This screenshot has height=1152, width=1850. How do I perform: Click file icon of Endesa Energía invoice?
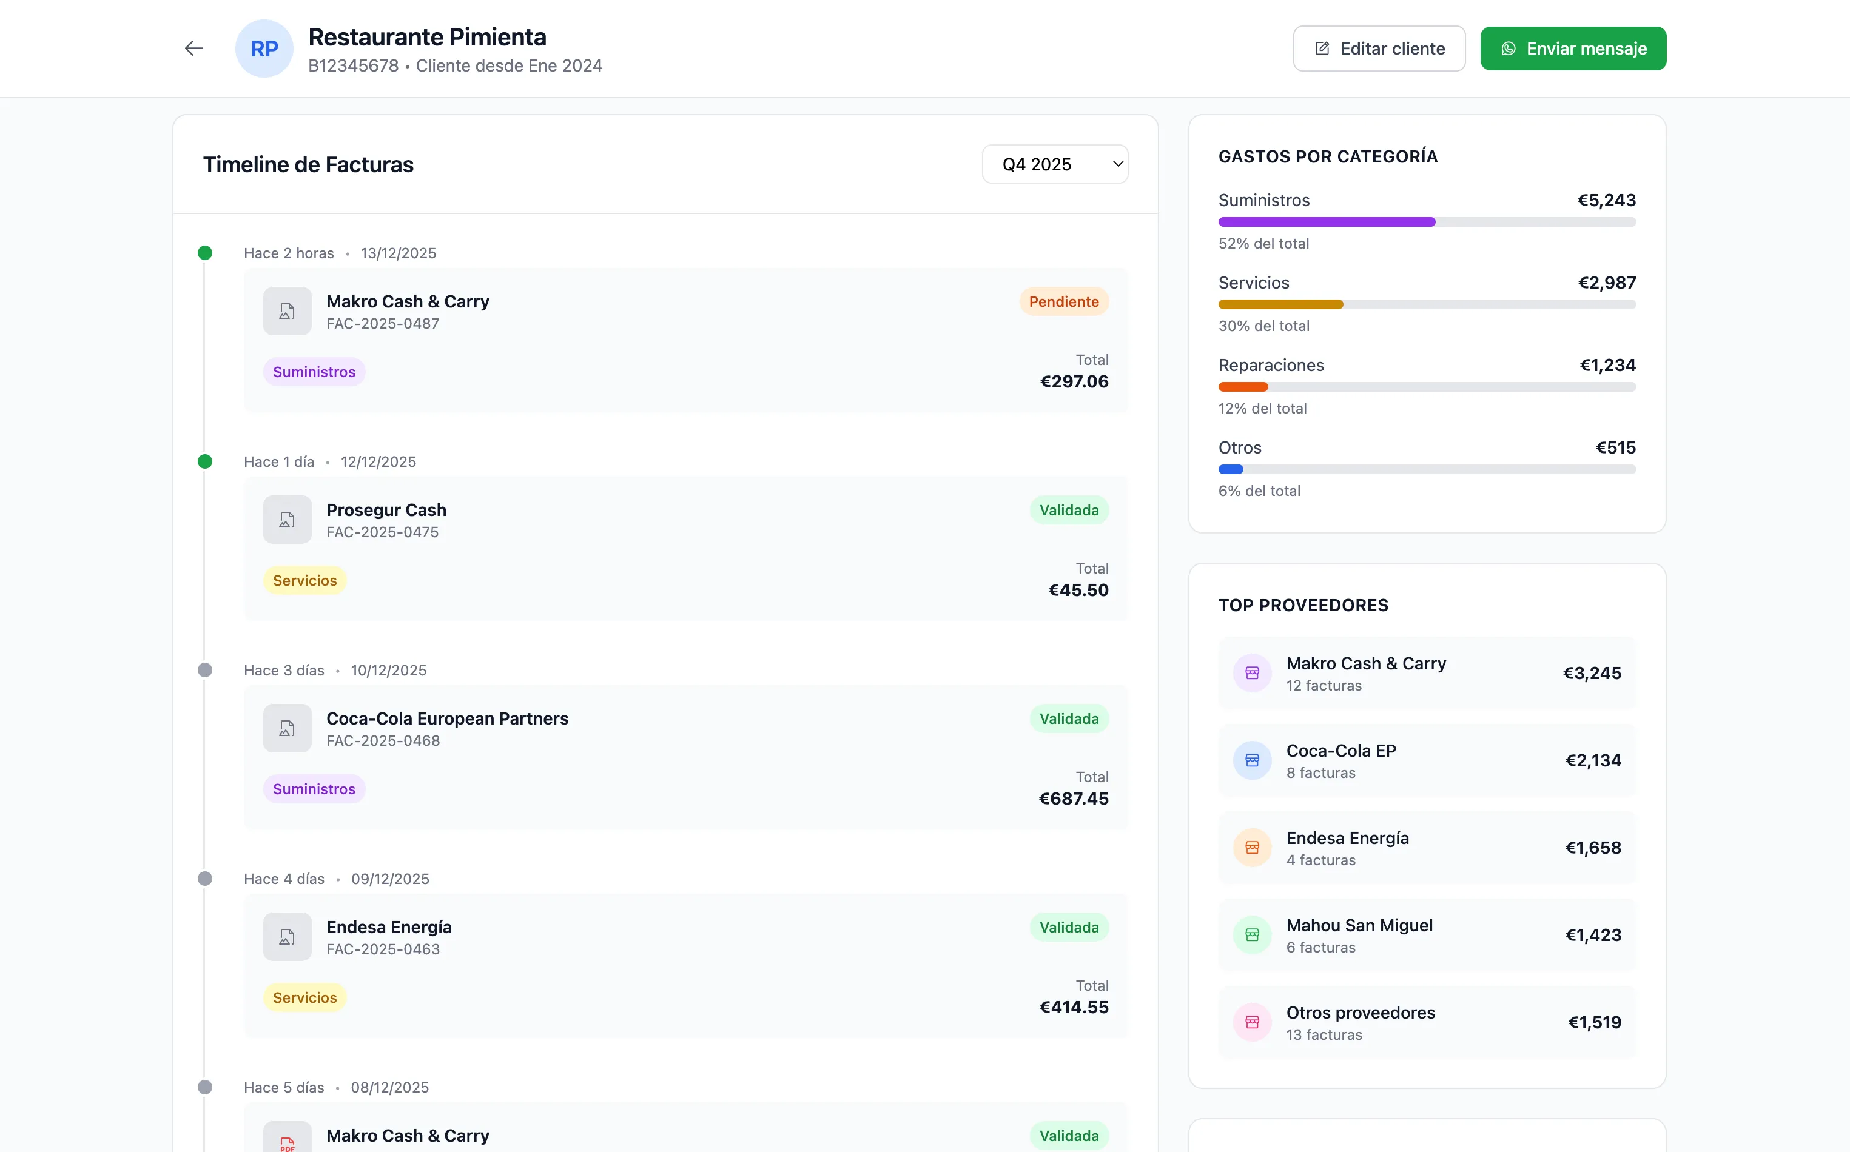click(x=287, y=936)
